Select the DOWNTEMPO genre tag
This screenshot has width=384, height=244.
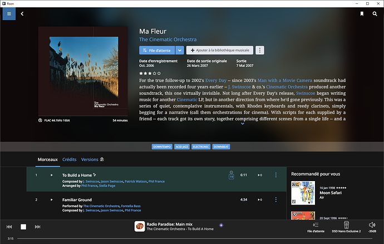click(162, 147)
